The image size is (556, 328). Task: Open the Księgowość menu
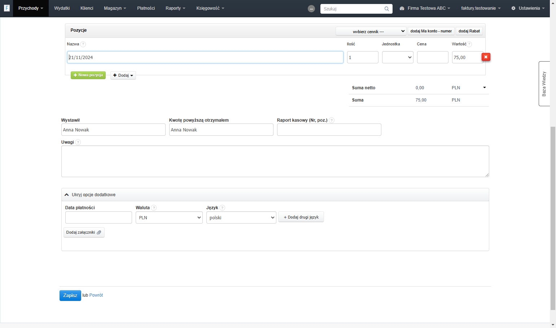coord(210,8)
